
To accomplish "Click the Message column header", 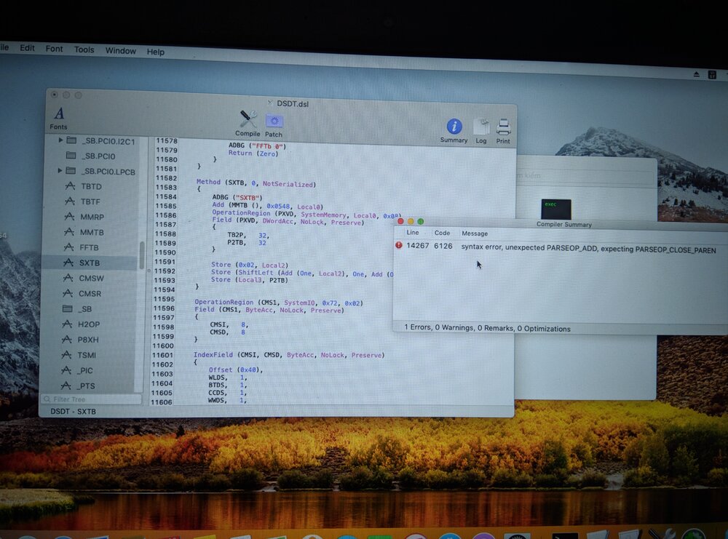I will click(475, 233).
